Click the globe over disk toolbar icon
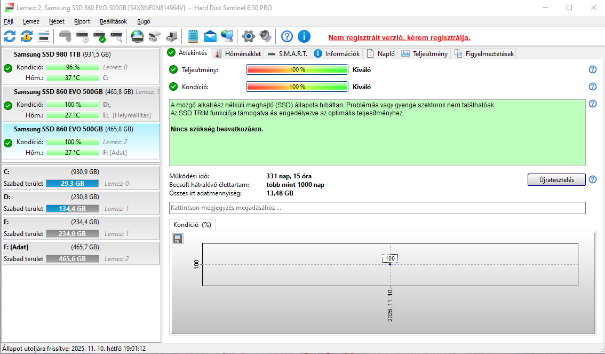Screen dimensions: 605x354 [x=137, y=37]
